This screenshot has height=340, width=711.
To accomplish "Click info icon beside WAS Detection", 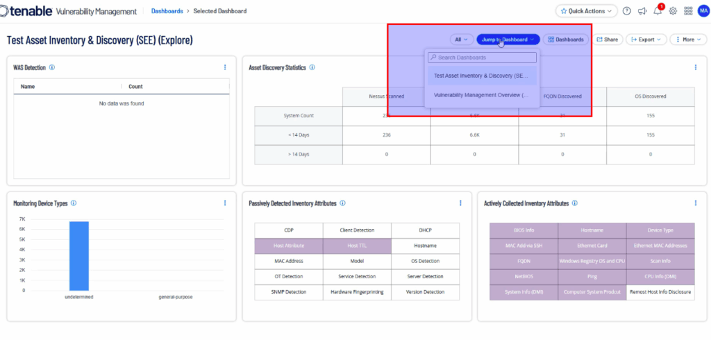I will coord(53,67).
